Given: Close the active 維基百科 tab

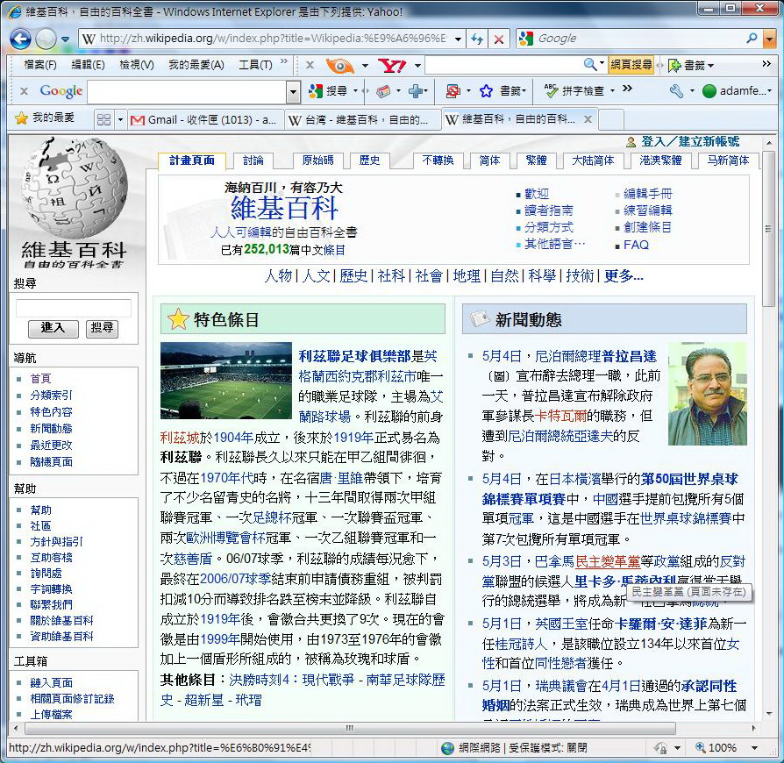Looking at the screenshot, I should (x=588, y=119).
